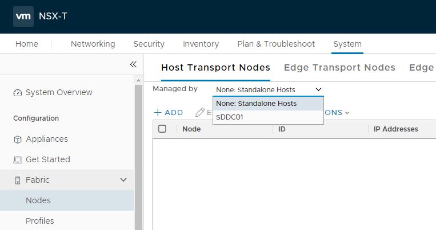The image size is (436, 230).
Task: Click the Appliances cube icon
Action: point(18,139)
